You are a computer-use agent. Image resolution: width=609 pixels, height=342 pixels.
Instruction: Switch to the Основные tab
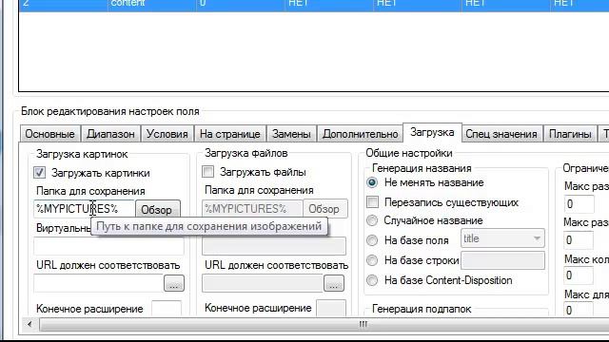[x=49, y=134]
